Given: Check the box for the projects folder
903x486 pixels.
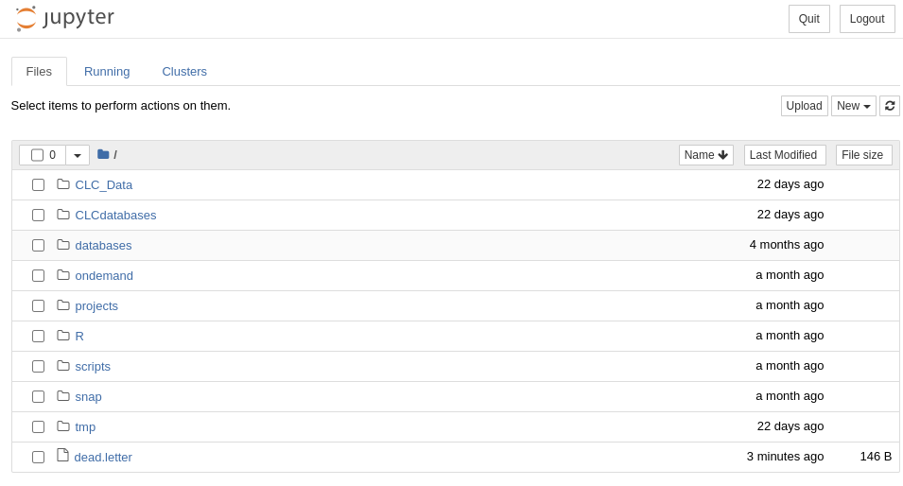Looking at the screenshot, I should click(x=38, y=305).
